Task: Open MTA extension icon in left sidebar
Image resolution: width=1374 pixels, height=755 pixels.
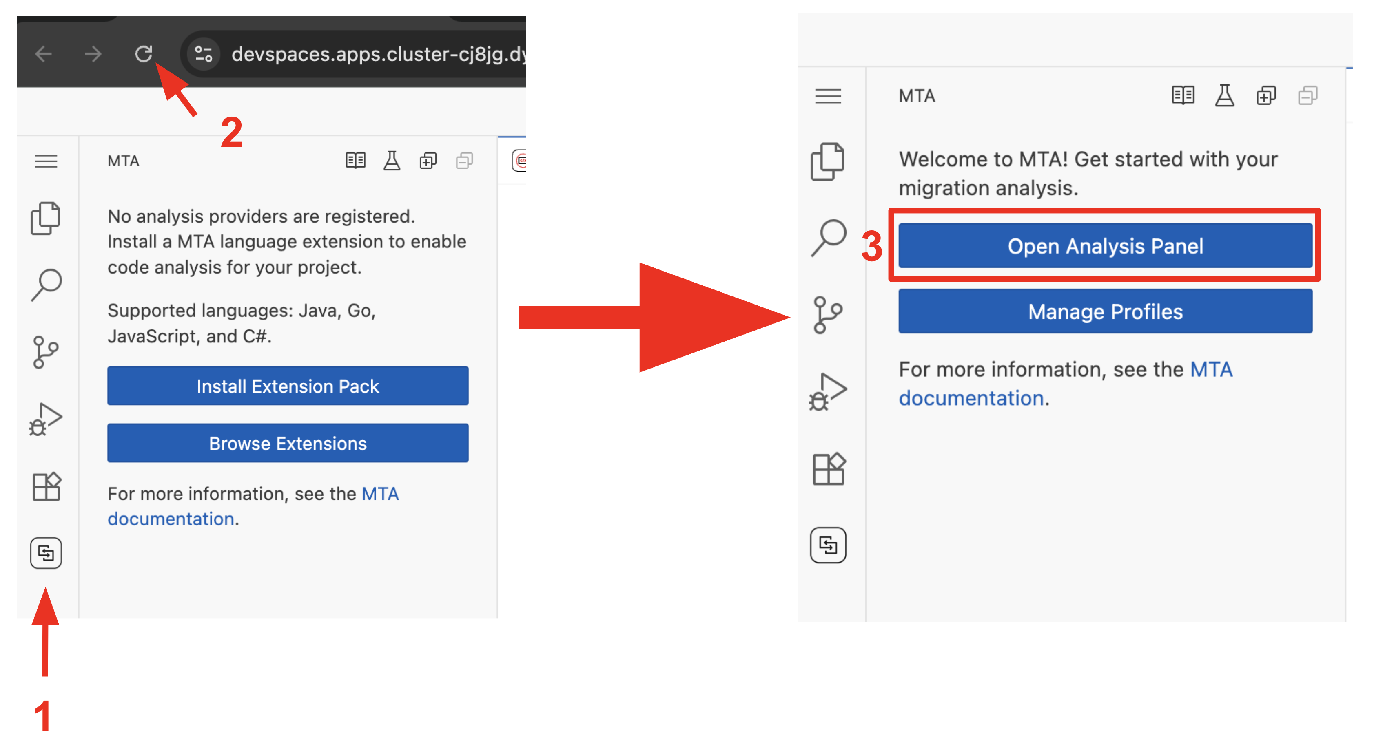Action: [x=46, y=553]
